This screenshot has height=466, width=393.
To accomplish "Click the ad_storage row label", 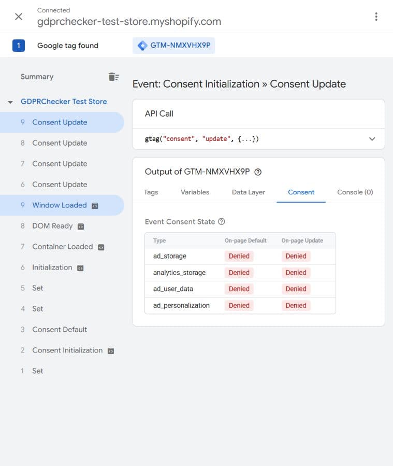I will click(170, 256).
